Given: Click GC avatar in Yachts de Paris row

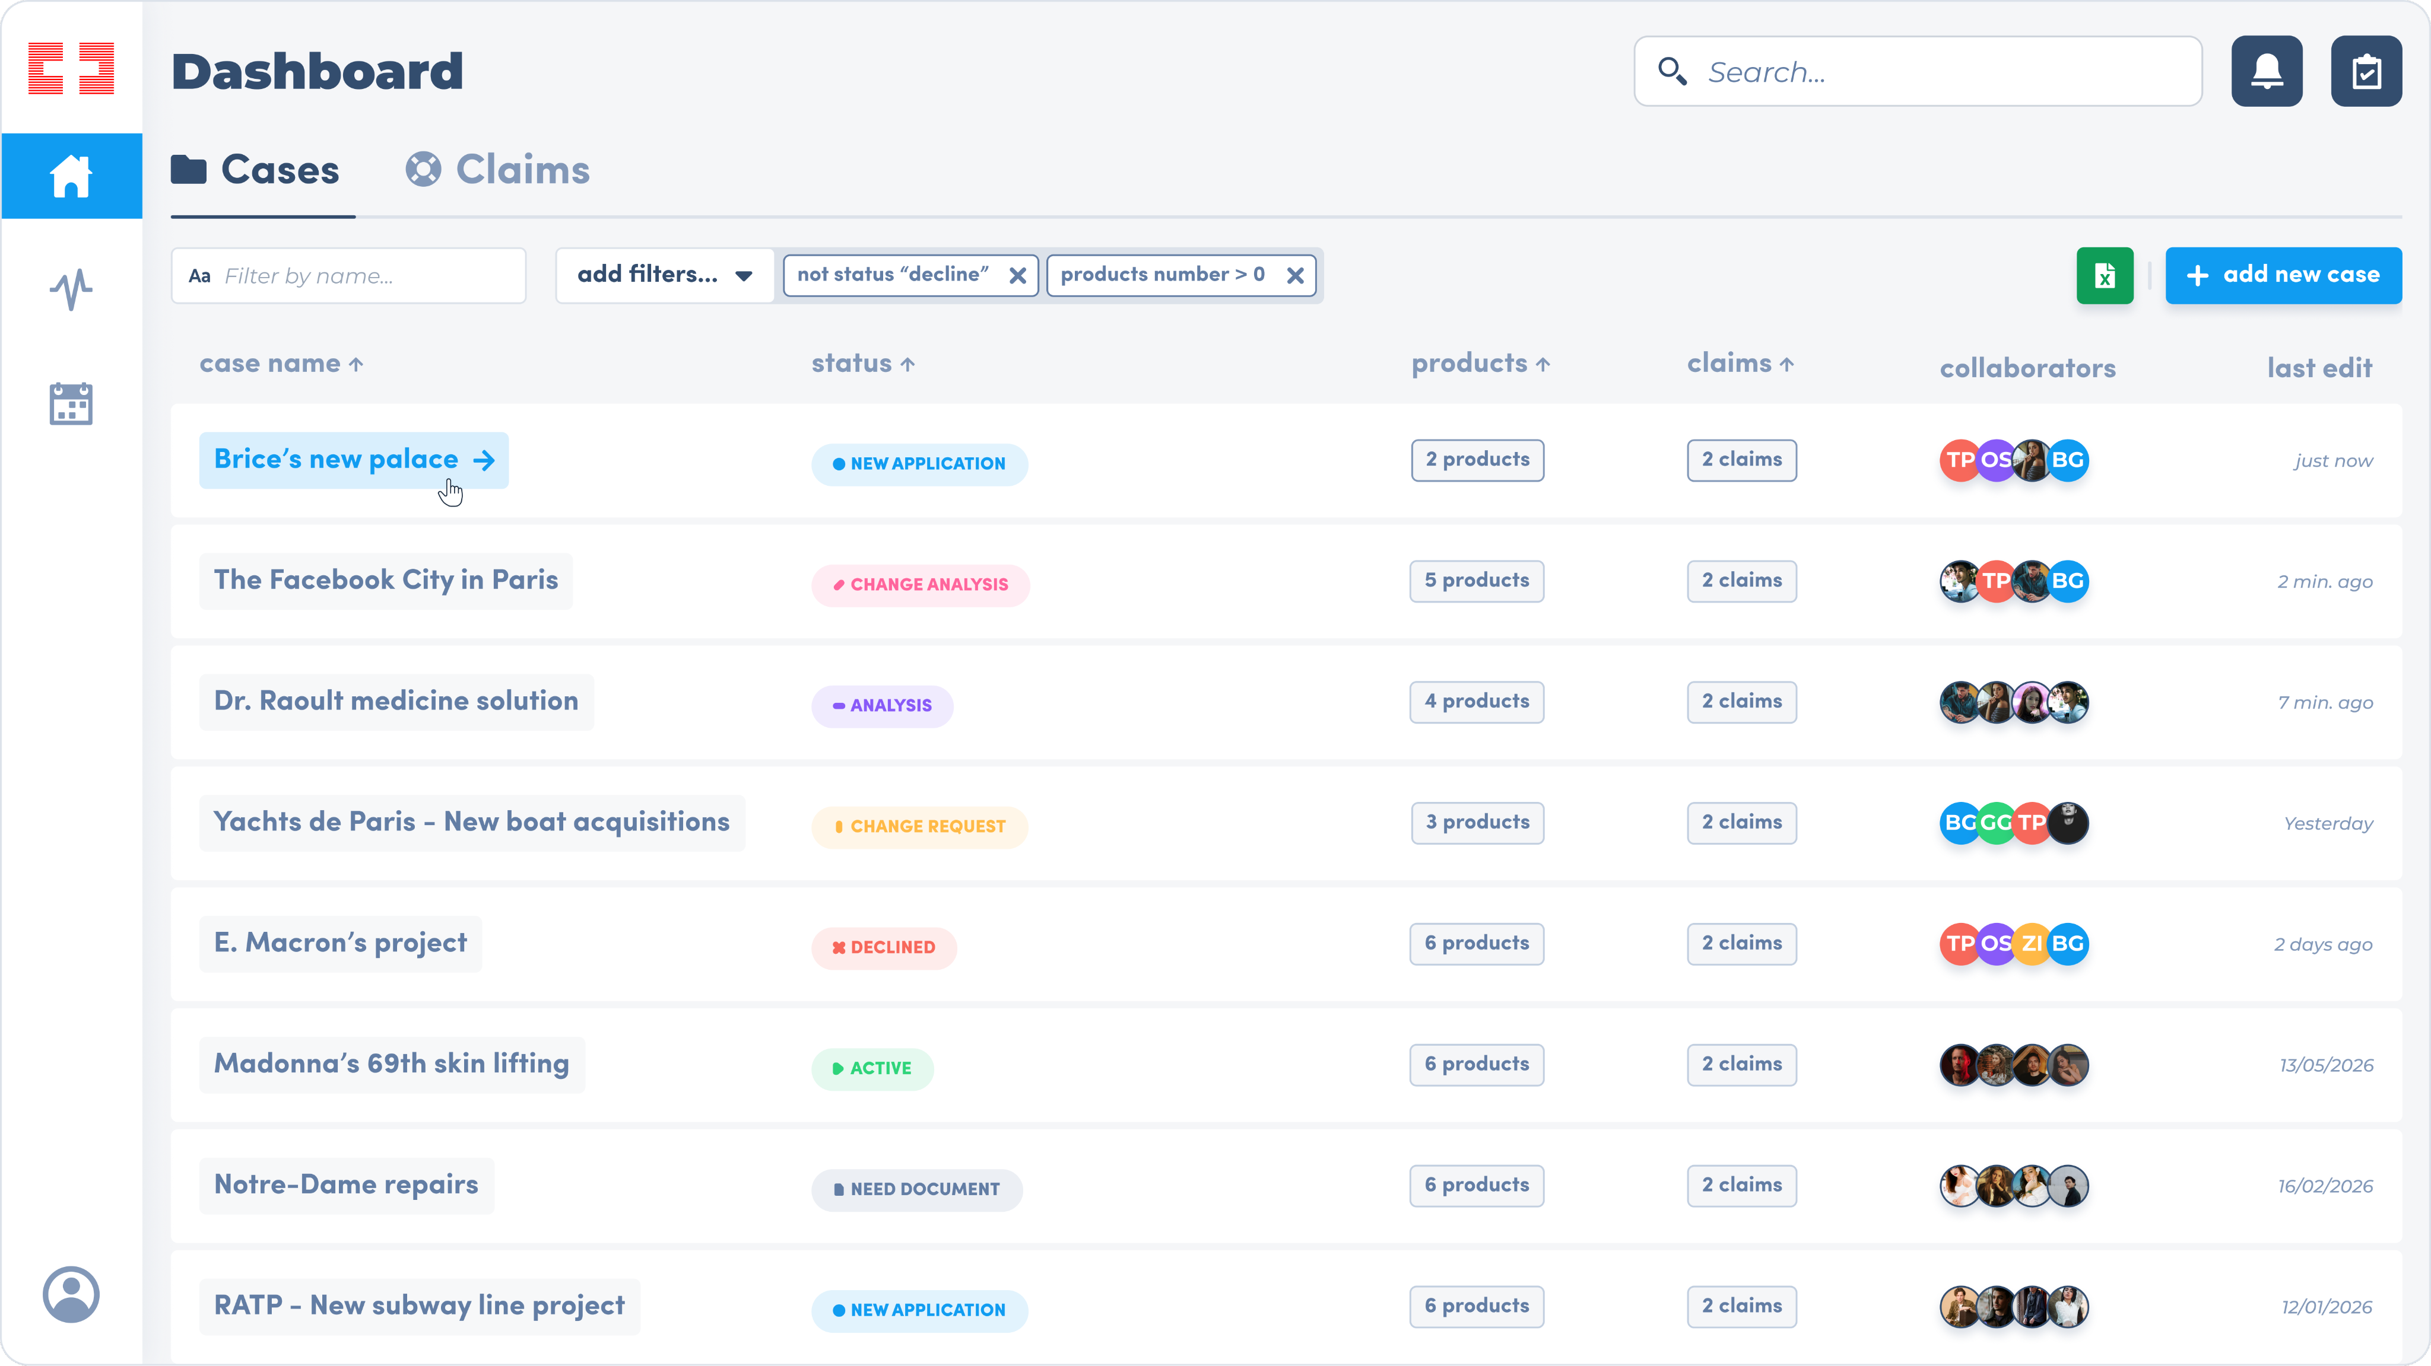Looking at the screenshot, I should coord(1996,823).
